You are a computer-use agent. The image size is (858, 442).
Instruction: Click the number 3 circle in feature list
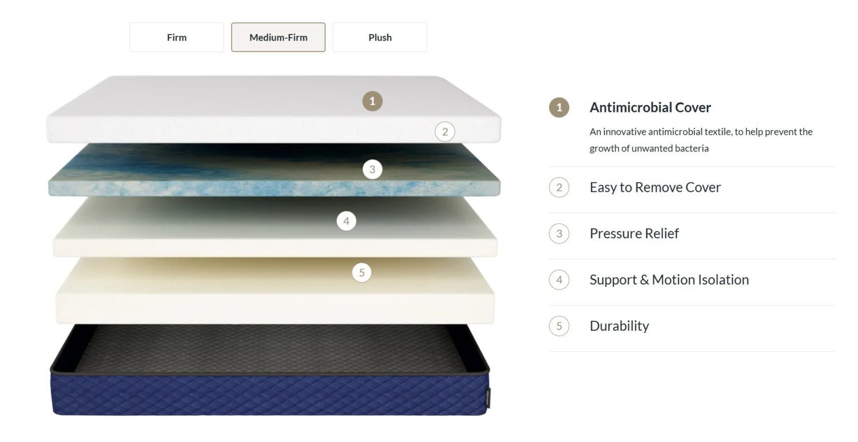click(x=559, y=234)
